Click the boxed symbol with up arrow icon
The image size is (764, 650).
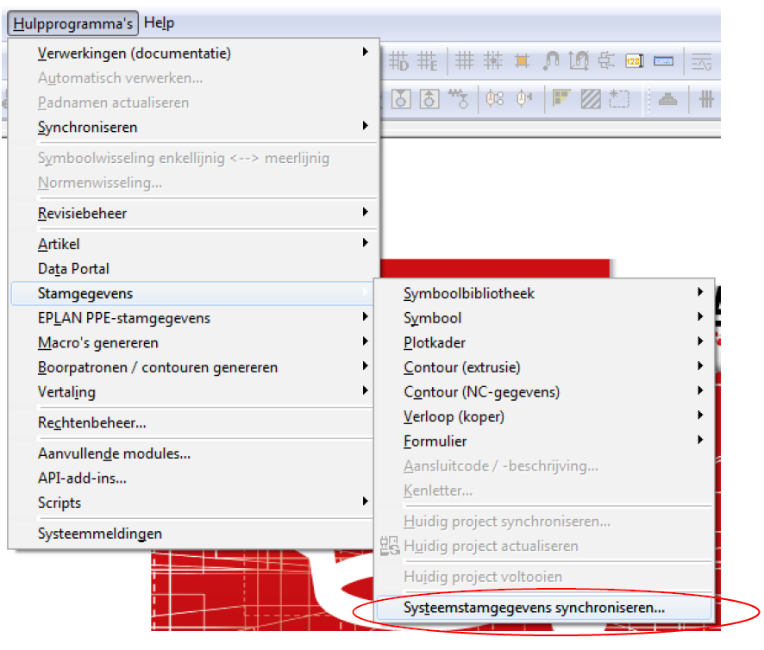(x=429, y=99)
